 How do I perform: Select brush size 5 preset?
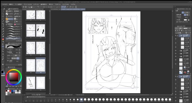click(52, 100)
